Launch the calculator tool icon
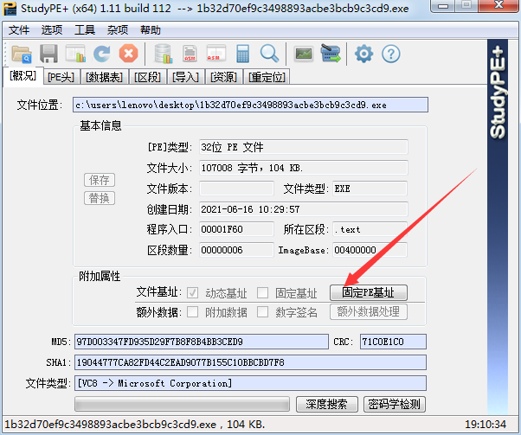The height and width of the screenshot is (435, 521). click(242, 54)
